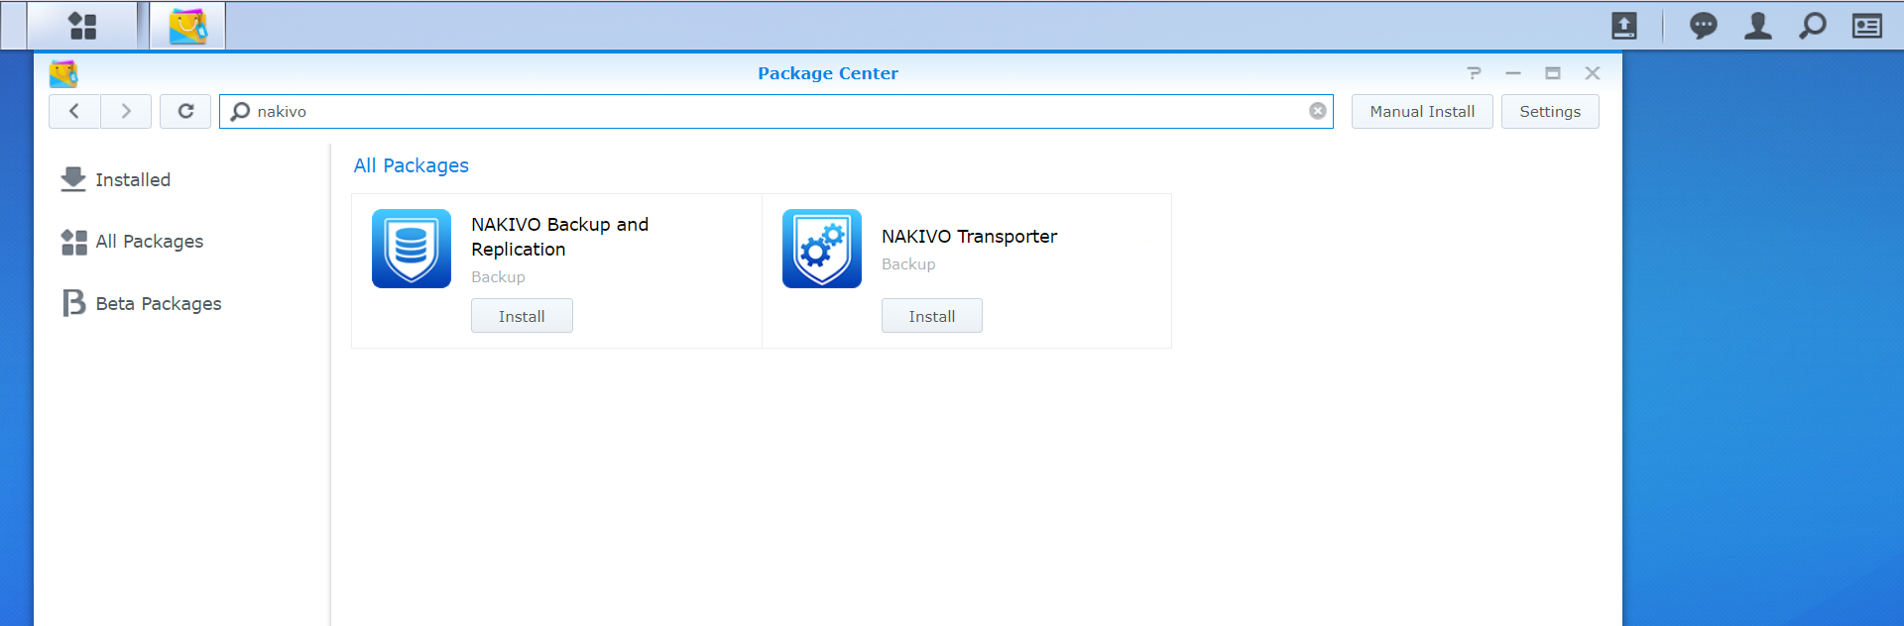Install NAKIVO Transporter package
Viewport: 1904px width, 626px height.
pyautogui.click(x=931, y=316)
